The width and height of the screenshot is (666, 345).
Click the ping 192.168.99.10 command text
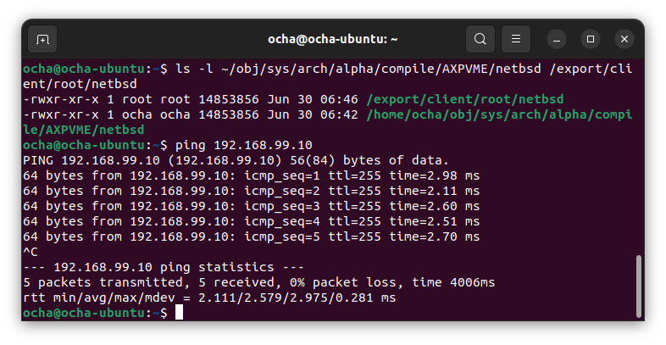[x=244, y=145]
